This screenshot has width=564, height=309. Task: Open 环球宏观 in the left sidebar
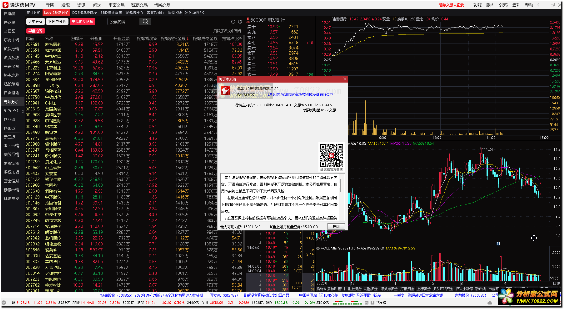click(11, 198)
